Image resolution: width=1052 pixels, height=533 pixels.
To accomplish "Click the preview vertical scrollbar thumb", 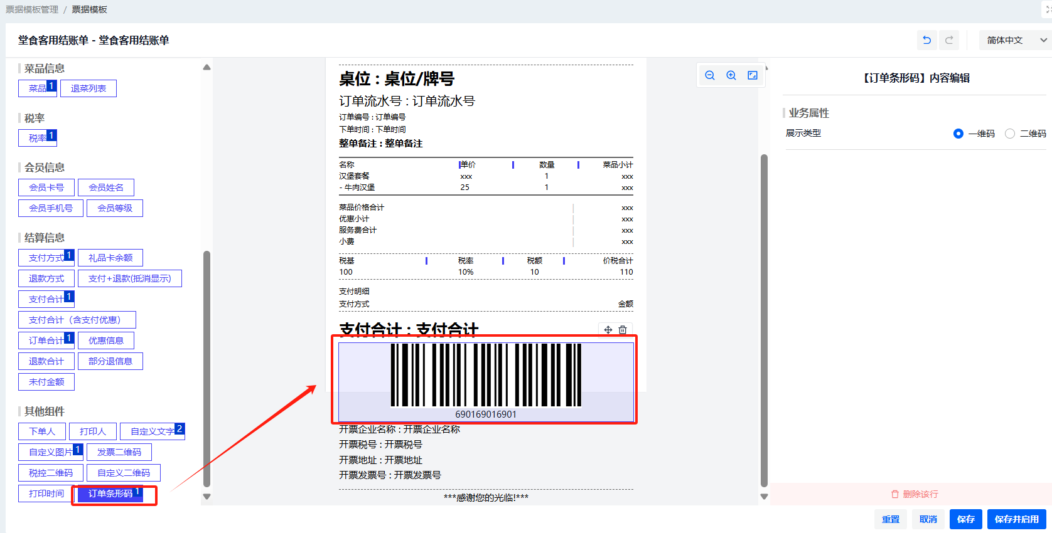I will point(764,320).
